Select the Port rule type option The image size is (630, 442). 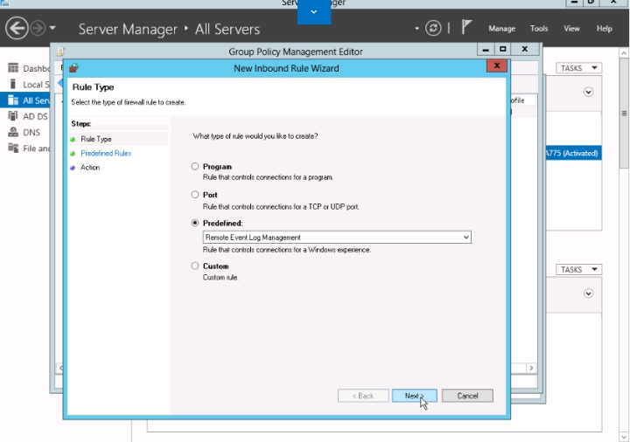pyautogui.click(x=195, y=195)
